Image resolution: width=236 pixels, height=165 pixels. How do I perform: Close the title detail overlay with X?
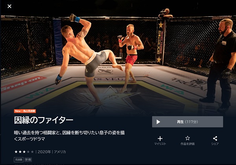pos(9,6)
